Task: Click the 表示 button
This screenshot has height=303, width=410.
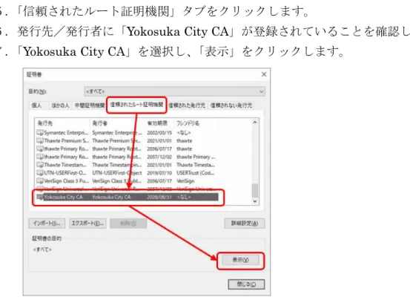Action: click(x=240, y=260)
